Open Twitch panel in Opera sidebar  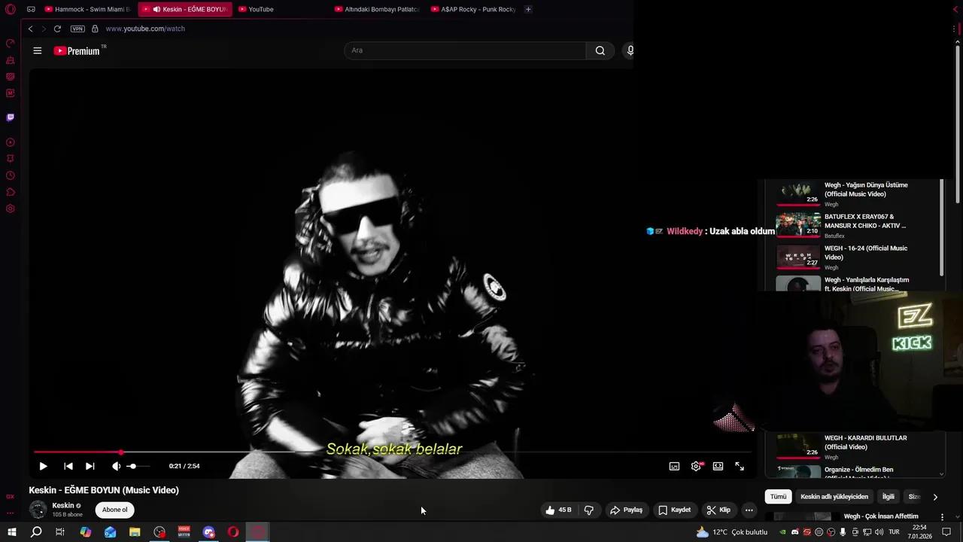tap(11, 117)
